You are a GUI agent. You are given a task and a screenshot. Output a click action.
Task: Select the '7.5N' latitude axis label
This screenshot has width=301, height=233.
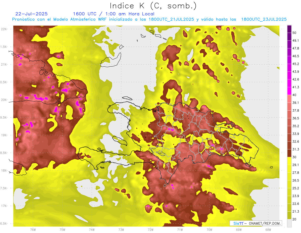point(3,188)
